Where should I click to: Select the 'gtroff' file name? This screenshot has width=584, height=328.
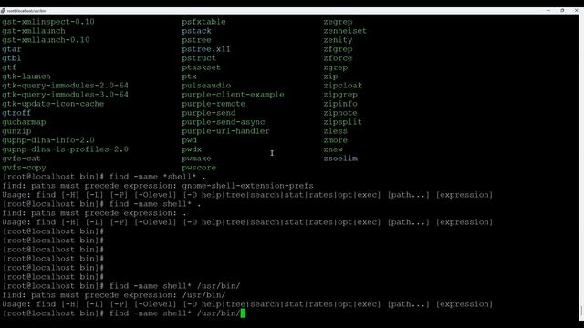point(16,113)
